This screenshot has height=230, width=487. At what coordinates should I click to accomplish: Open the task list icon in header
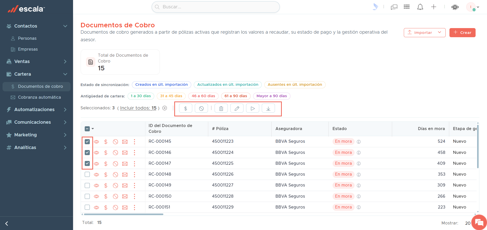pos(407,7)
